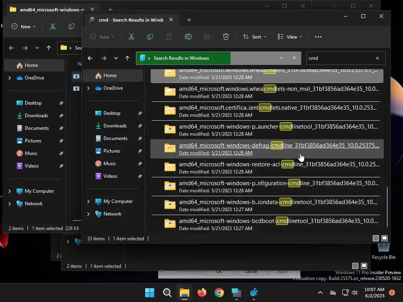
Task: Click Share icon in front search window toolbar
Action: (207, 37)
